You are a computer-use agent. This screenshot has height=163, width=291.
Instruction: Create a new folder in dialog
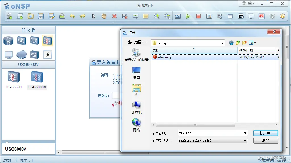[244, 43]
